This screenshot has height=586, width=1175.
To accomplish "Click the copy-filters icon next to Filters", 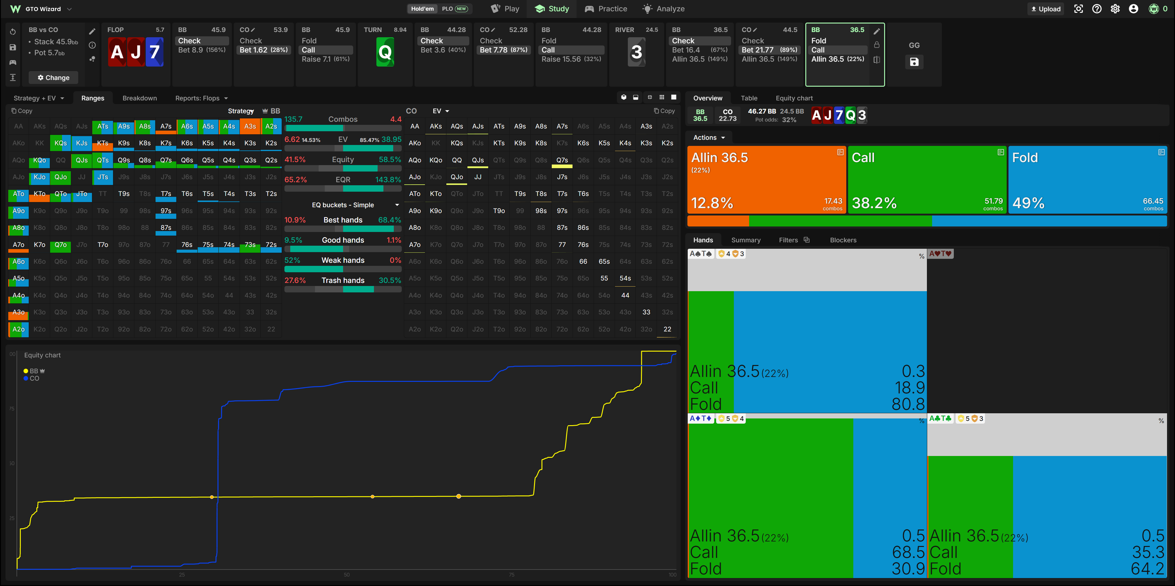I will point(807,240).
